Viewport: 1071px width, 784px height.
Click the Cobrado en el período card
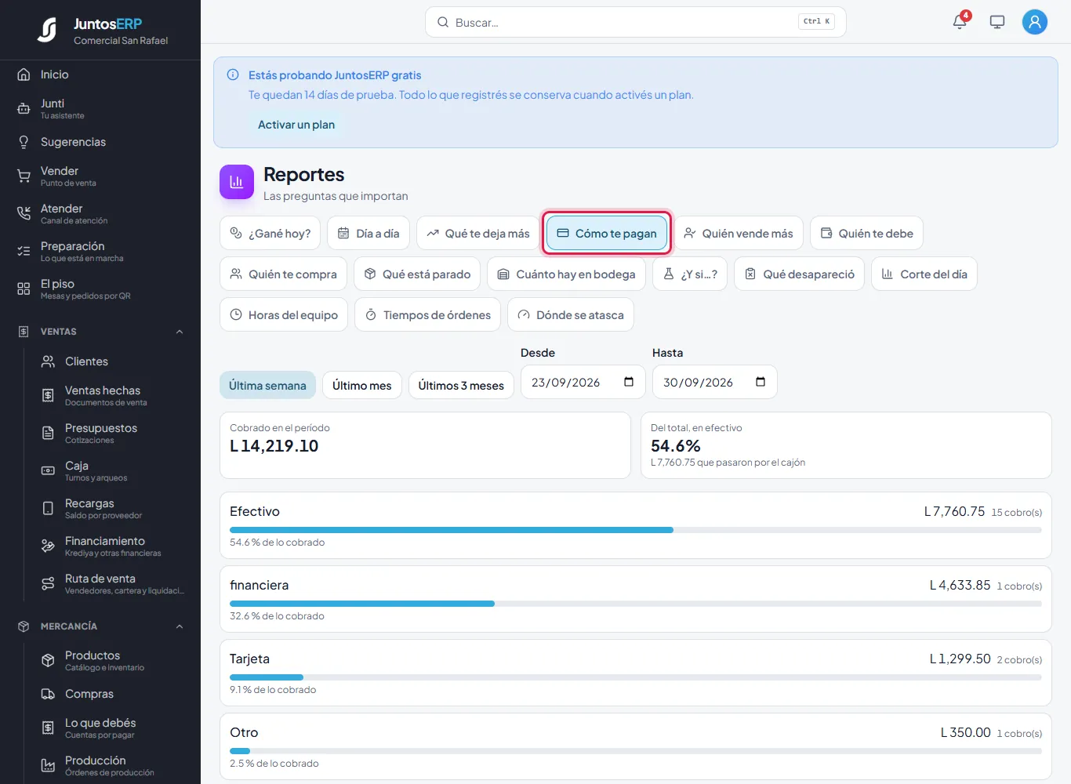pos(425,445)
